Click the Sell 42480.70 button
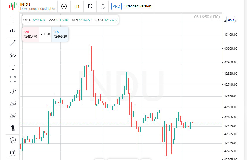This screenshot has height=160, width=247. (x=30, y=34)
